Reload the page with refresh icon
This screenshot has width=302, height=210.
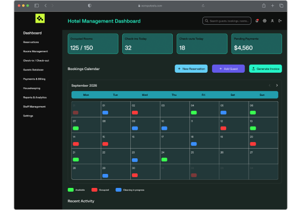[203, 6]
